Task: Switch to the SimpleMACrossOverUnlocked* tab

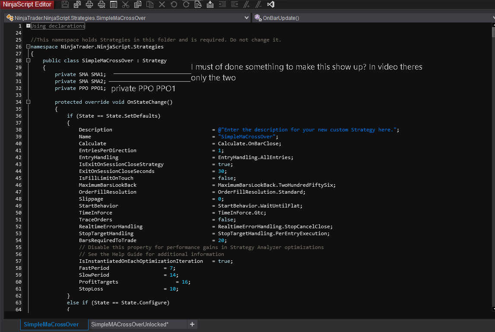Action: 130,325
